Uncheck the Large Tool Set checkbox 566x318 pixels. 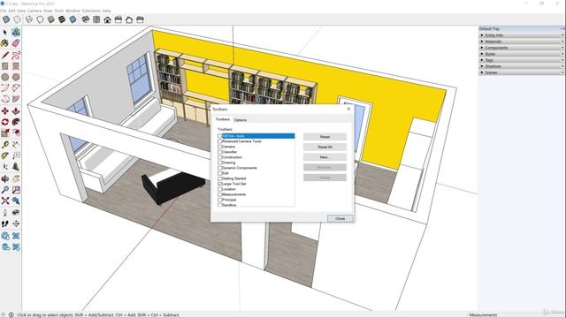[220, 184]
